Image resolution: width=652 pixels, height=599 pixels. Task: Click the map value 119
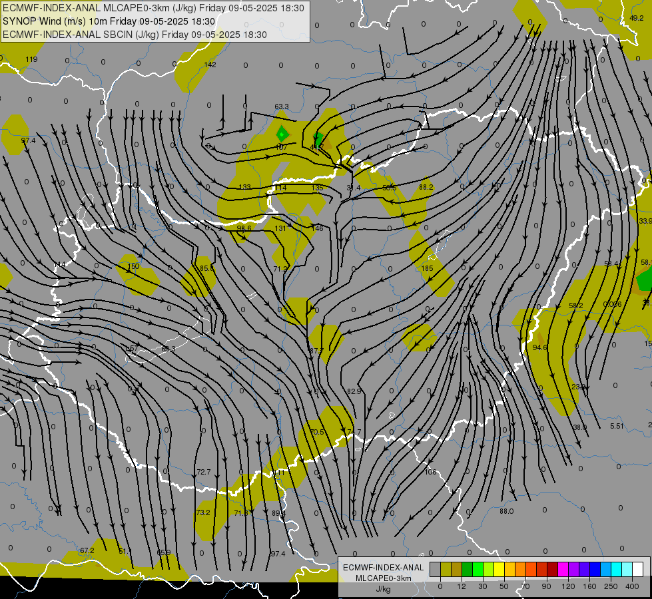31,59
